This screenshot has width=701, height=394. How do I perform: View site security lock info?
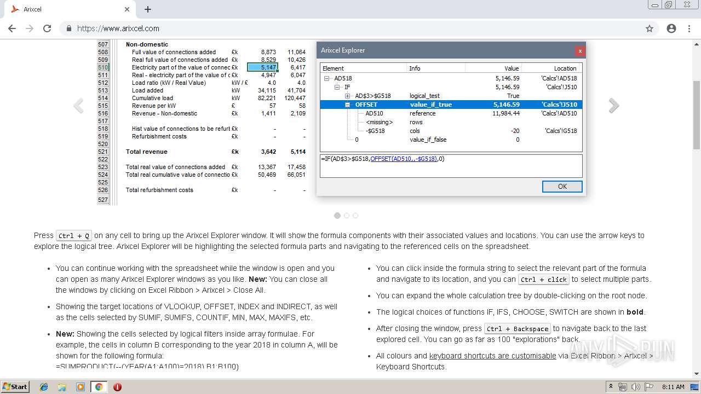pos(68,28)
